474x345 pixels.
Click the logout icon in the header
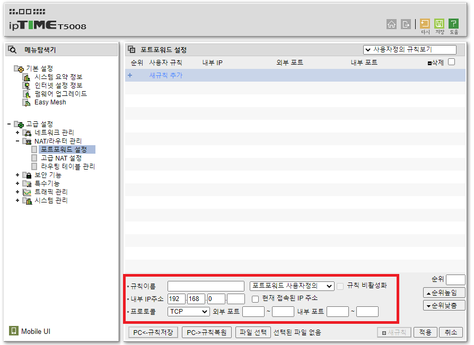[406, 24]
